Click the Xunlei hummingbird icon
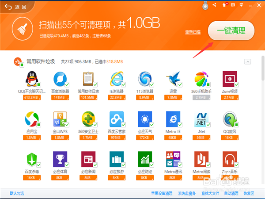Screen dimensions: 265x199 [173, 79]
